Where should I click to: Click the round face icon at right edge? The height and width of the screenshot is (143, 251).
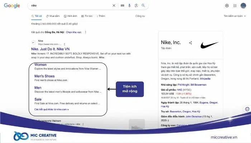point(247,109)
